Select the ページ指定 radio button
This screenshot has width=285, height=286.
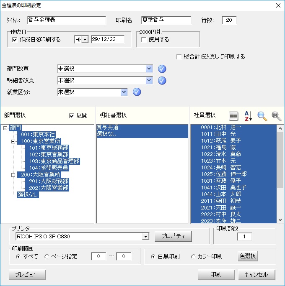click(x=47, y=257)
